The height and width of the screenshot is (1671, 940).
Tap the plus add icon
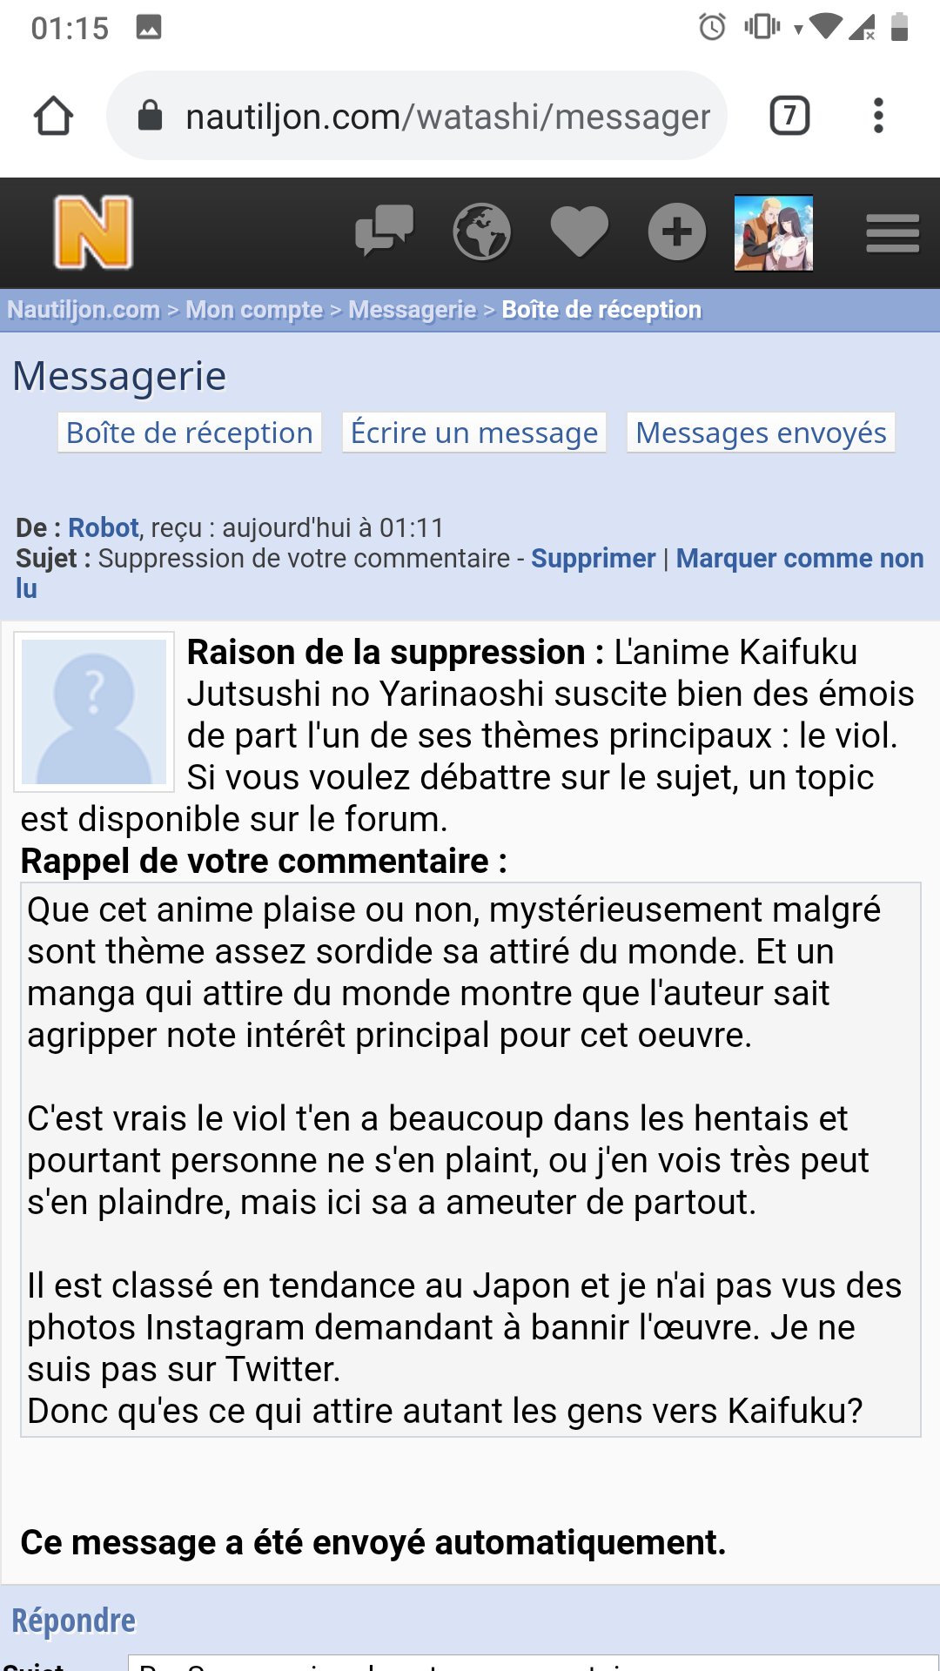pos(676,232)
